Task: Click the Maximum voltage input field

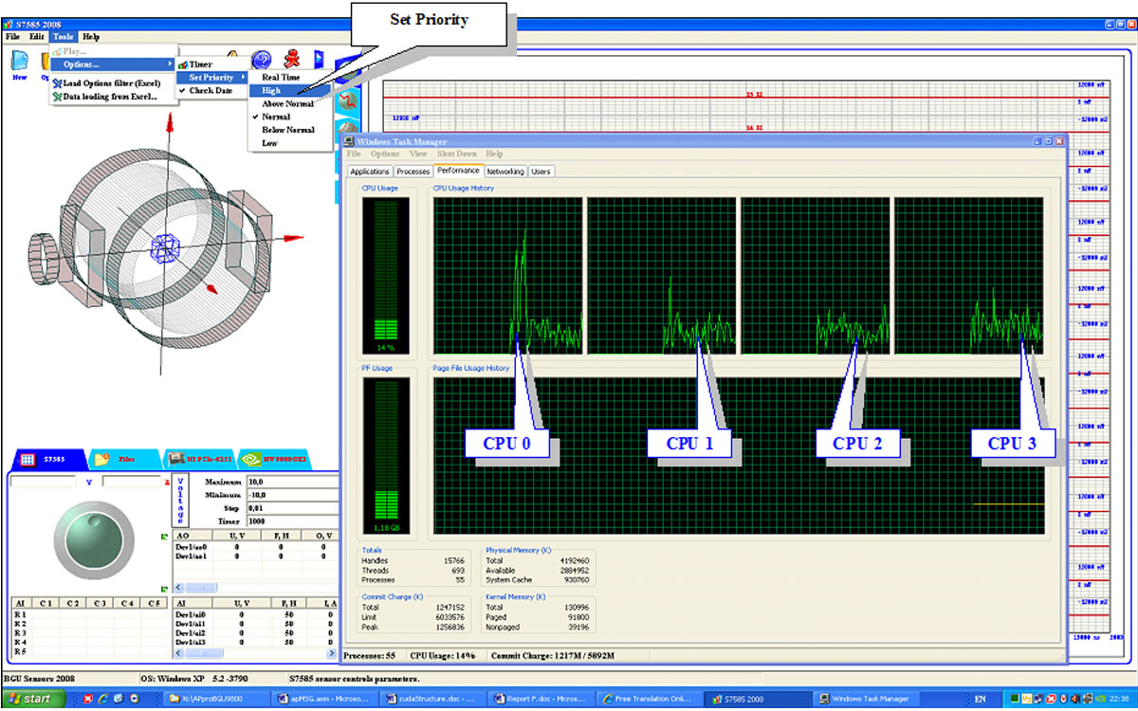Action: pyautogui.click(x=290, y=483)
